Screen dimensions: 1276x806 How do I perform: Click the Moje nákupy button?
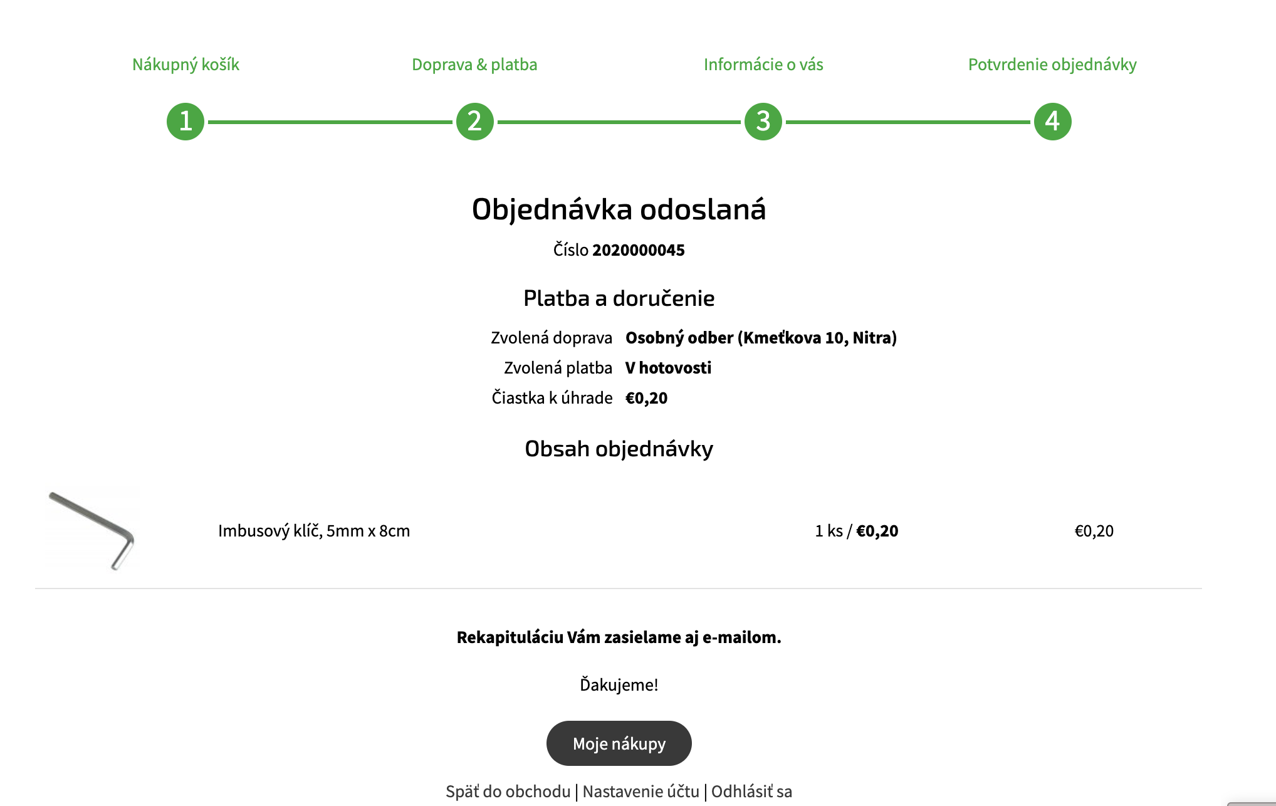[x=619, y=743]
